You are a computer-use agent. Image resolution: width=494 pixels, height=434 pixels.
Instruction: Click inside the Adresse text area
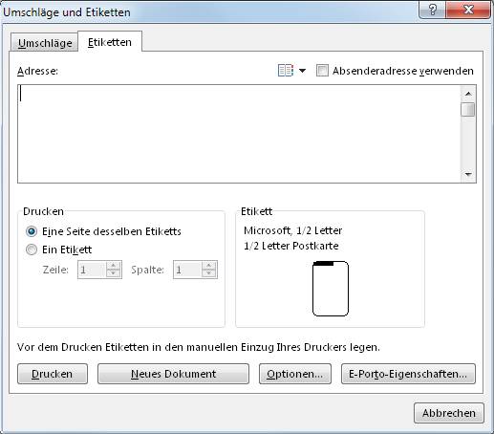[x=239, y=134]
